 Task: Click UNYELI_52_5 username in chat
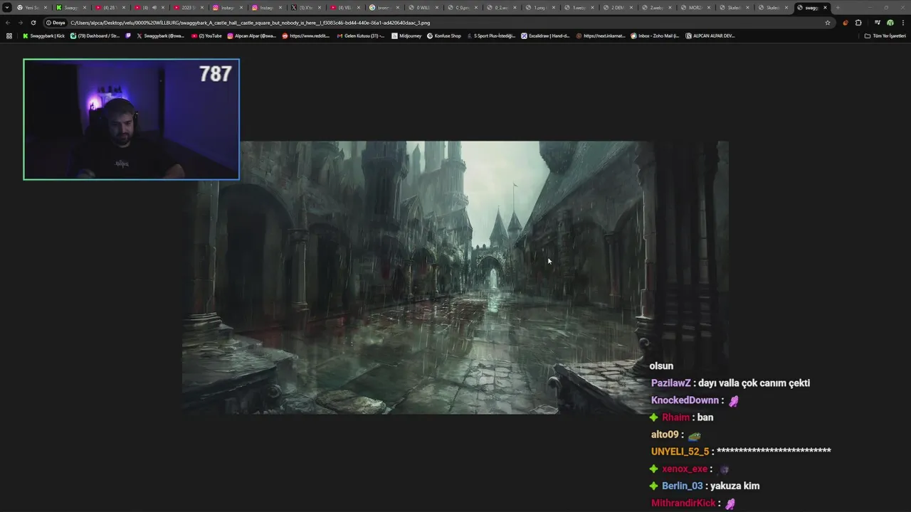680,452
